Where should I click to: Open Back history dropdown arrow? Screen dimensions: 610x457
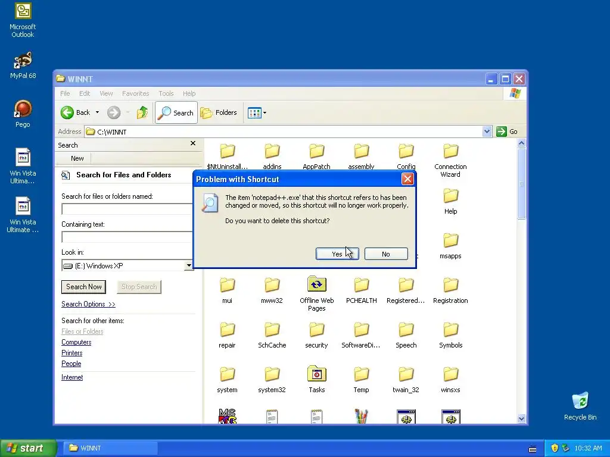pos(97,112)
